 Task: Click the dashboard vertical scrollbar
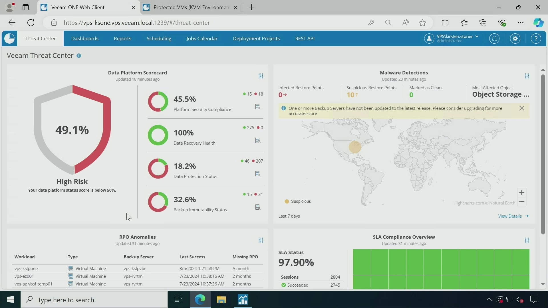[543, 154]
